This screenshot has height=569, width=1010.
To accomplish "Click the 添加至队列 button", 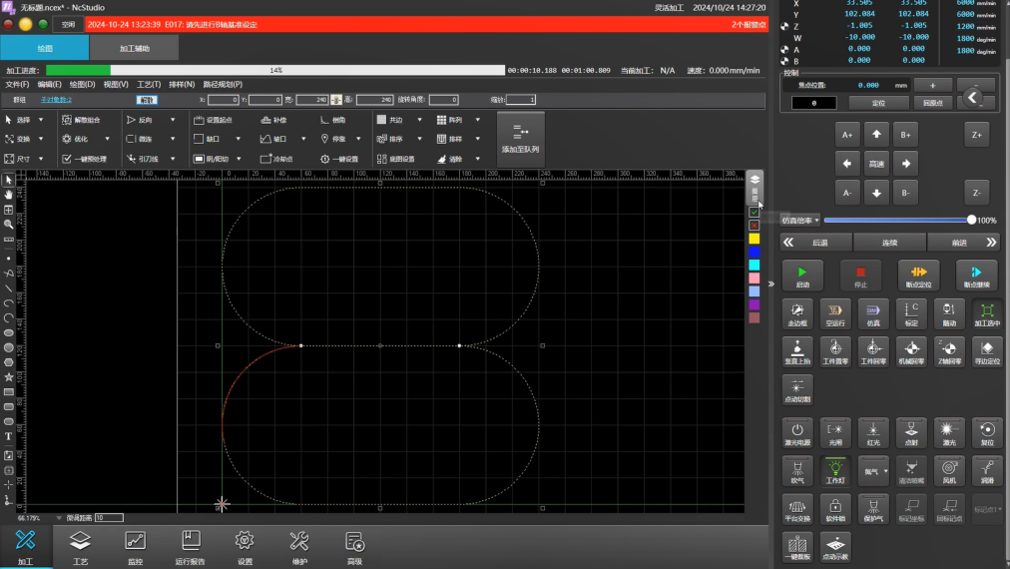I will pyautogui.click(x=520, y=138).
